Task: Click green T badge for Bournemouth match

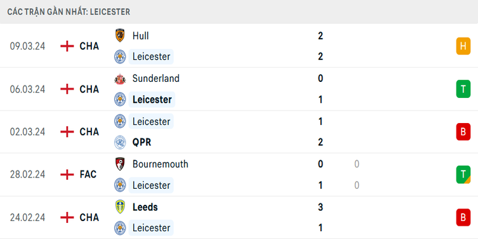Action: pos(462,174)
